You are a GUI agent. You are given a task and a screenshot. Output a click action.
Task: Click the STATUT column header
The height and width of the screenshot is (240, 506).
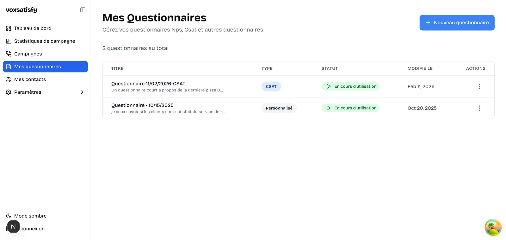tap(330, 68)
